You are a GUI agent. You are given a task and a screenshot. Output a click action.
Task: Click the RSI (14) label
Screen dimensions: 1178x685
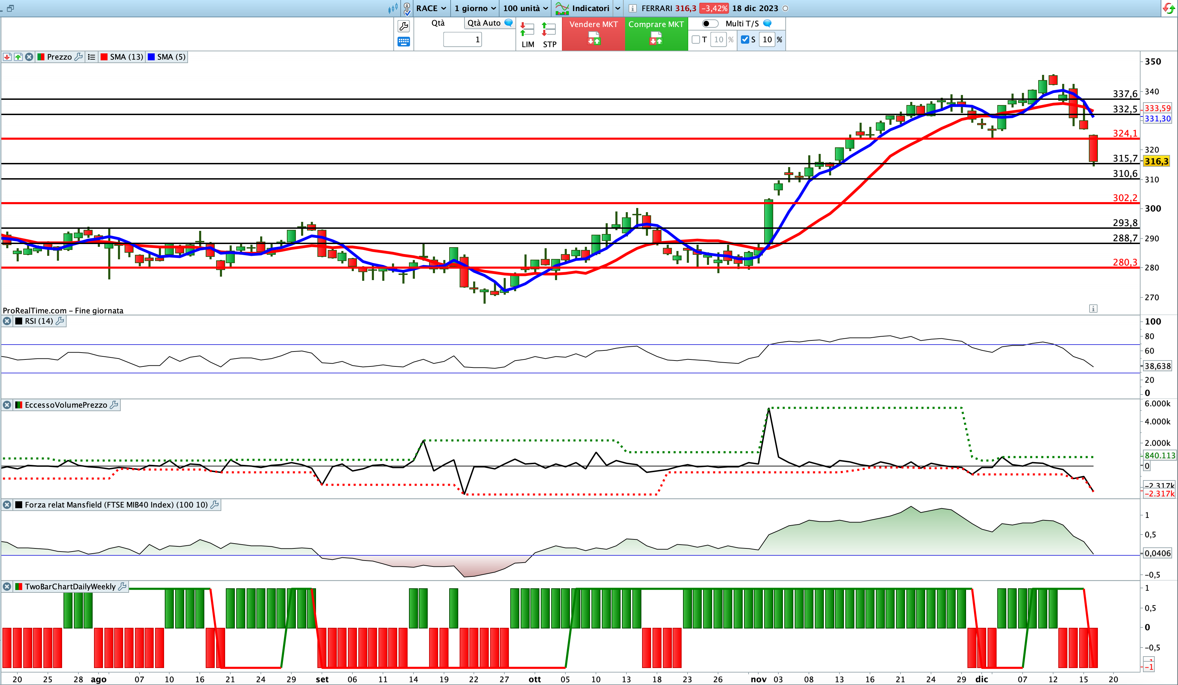39,321
